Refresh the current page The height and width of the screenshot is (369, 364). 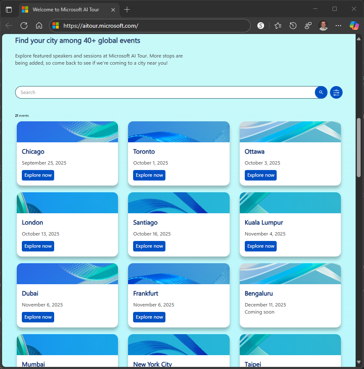pos(24,26)
